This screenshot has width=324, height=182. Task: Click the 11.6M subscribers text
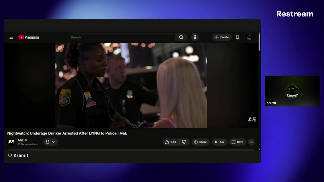click(28, 144)
